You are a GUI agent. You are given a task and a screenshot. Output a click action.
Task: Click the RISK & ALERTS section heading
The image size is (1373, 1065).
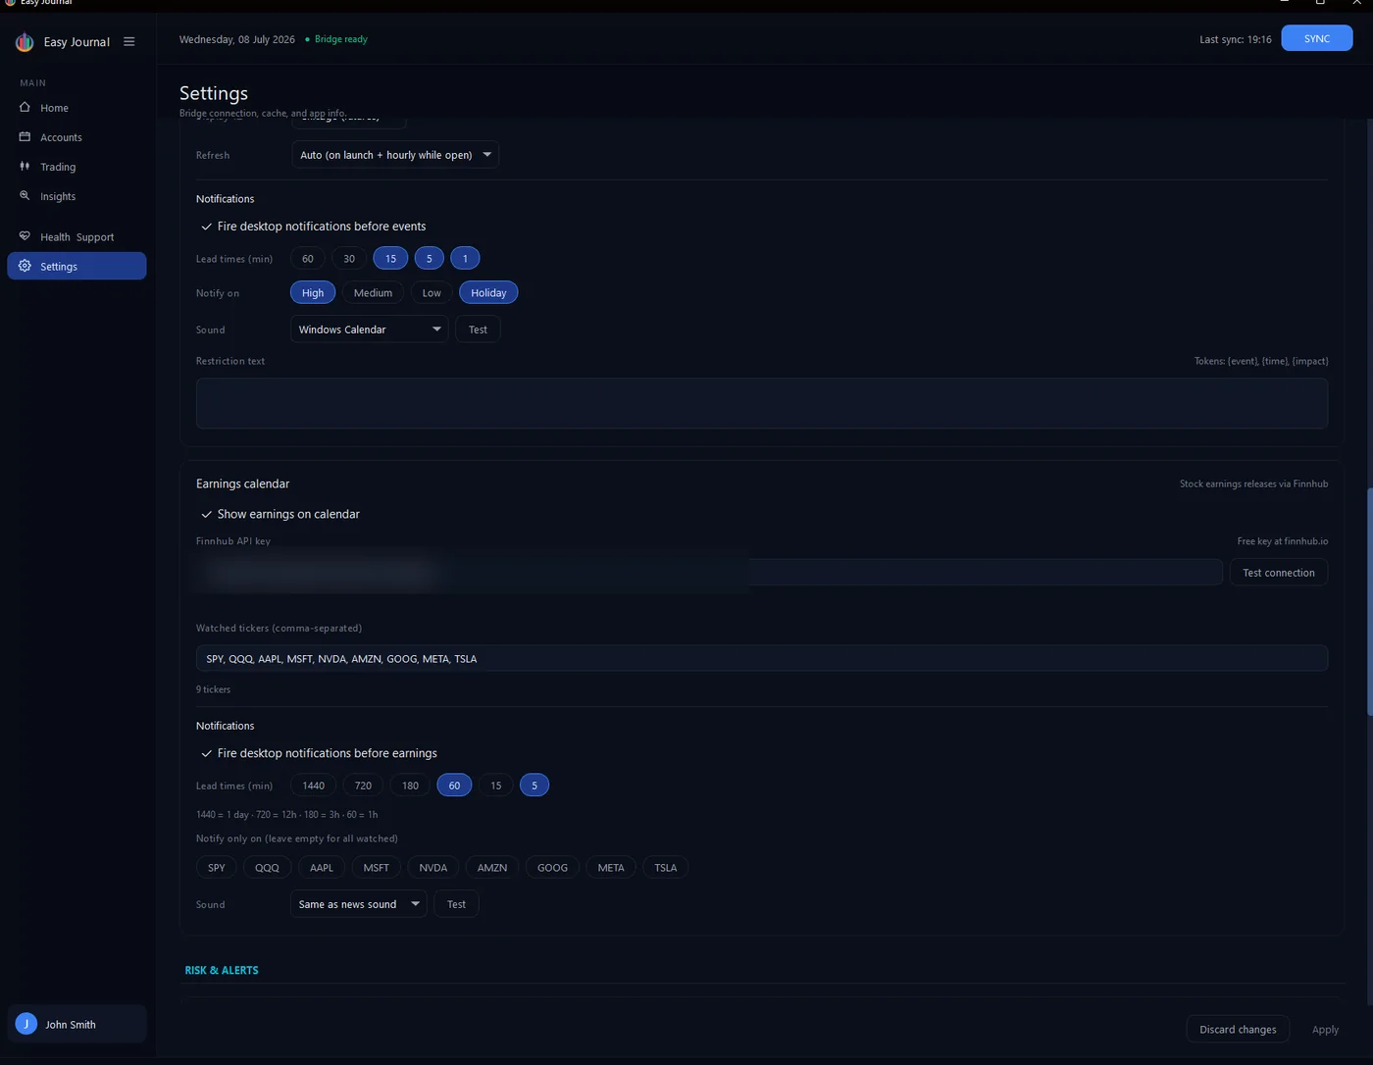[222, 970]
